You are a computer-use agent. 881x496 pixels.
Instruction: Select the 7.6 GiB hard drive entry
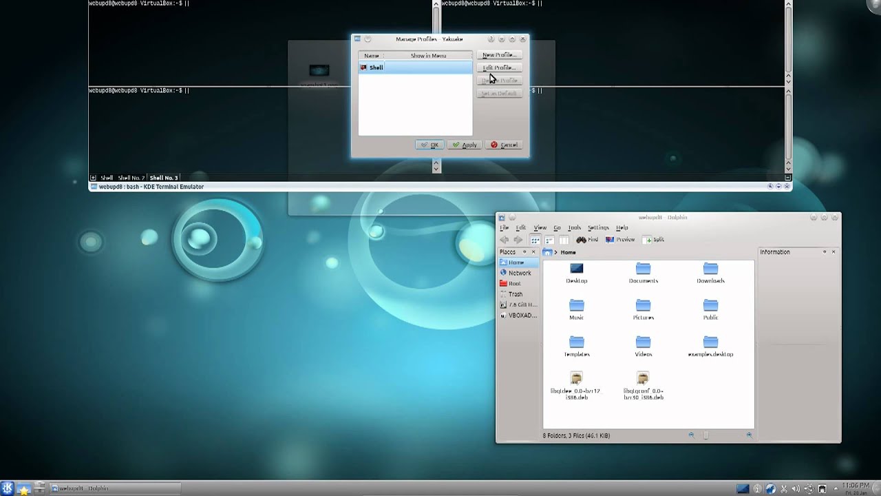pos(518,304)
